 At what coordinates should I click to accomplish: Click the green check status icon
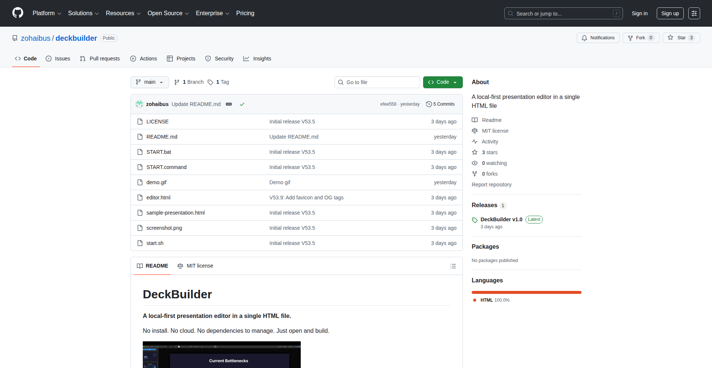click(242, 104)
